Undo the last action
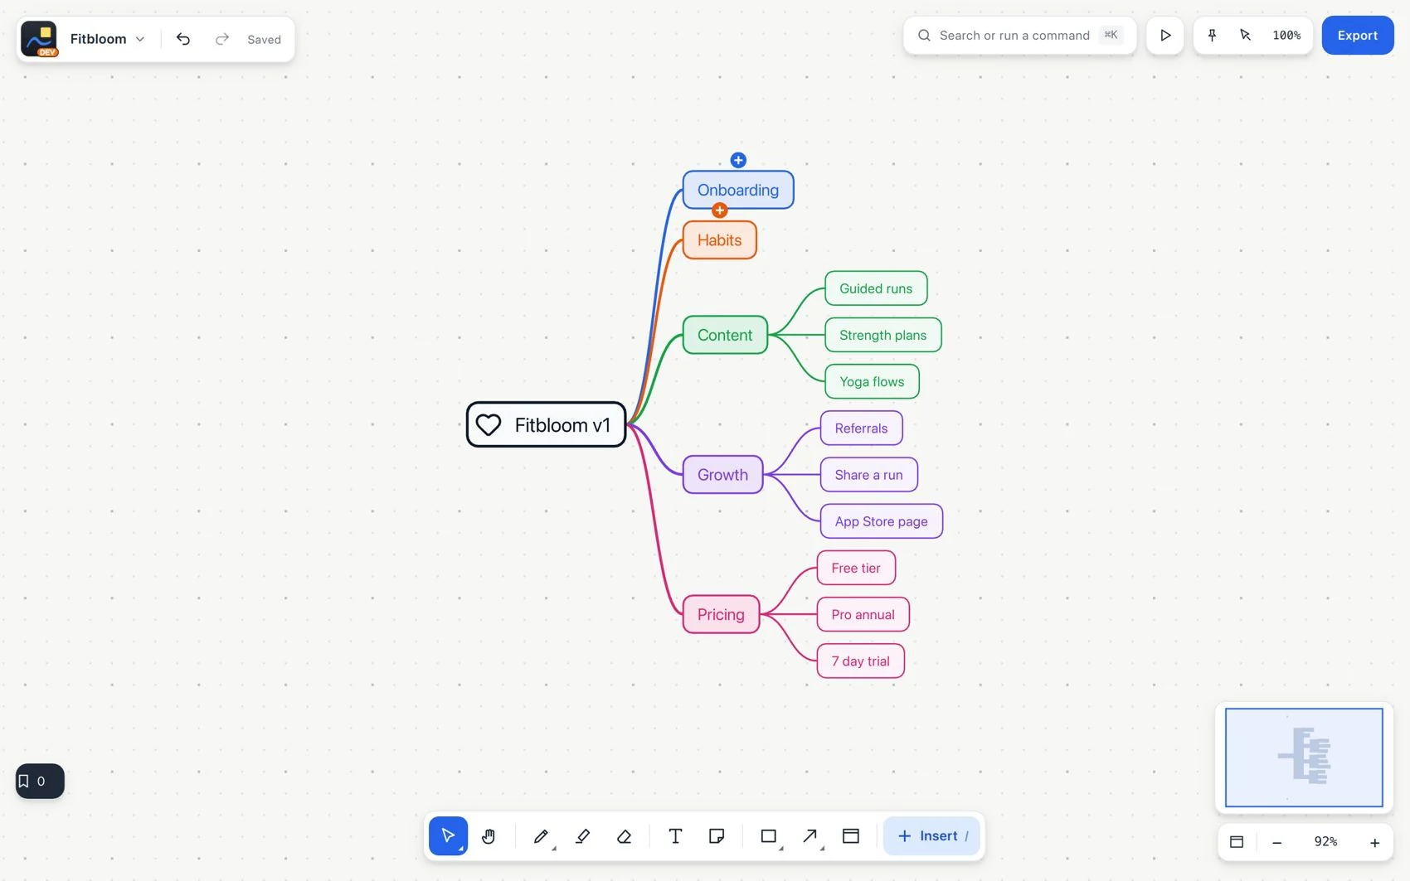The height and width of the screenshot is (881, 1410). [183, 39]
